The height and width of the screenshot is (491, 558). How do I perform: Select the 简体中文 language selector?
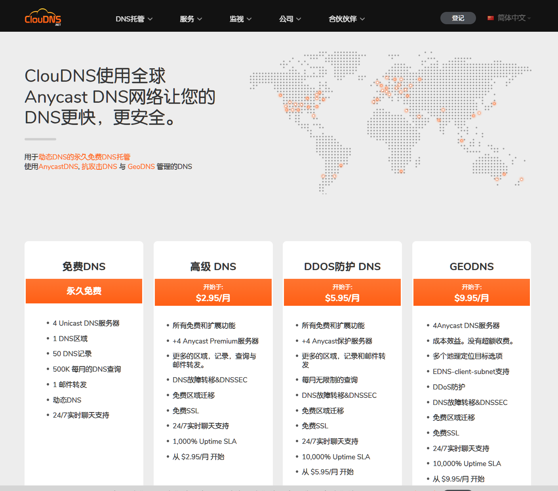511,18
